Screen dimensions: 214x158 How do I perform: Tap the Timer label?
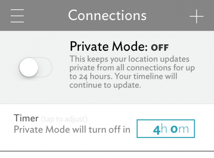click(x=26, y=118)
